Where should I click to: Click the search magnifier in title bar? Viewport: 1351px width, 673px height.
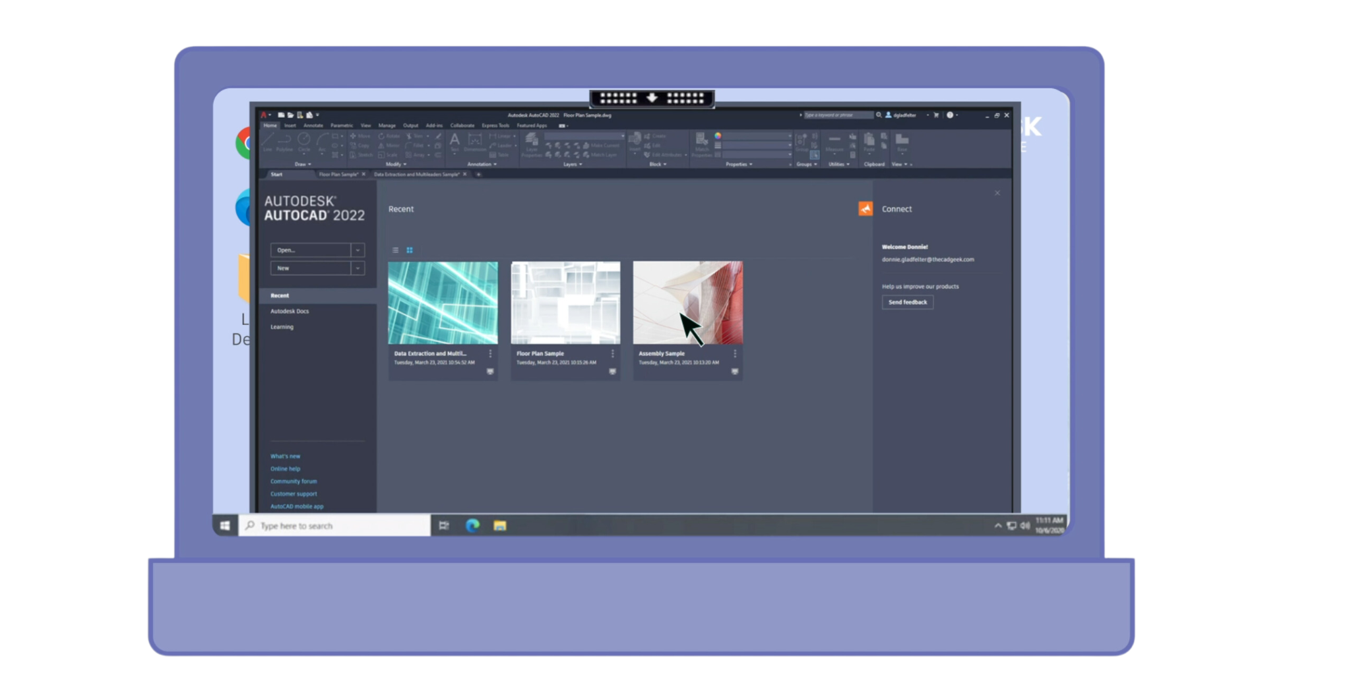point(879,115)
